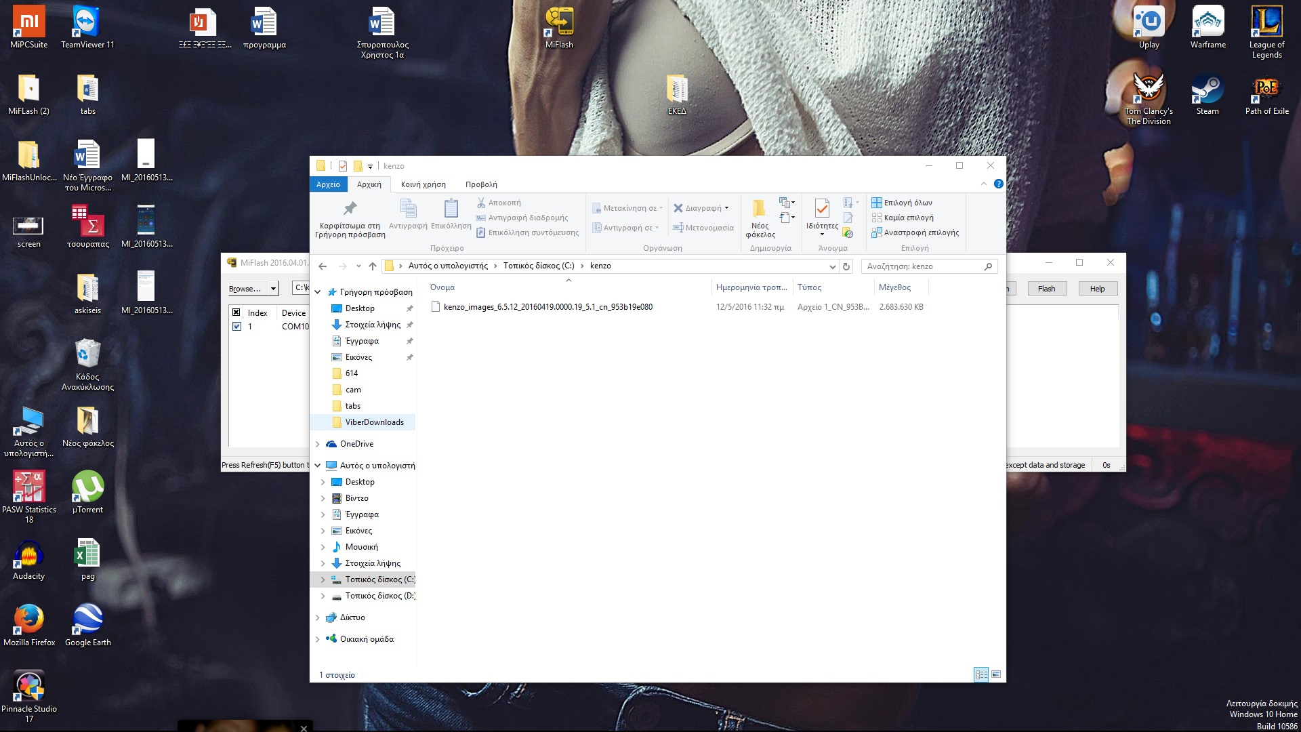Open the Αρχείο menu tab
The height and width of the screenshot is (732, 1301).
[328, 184]
